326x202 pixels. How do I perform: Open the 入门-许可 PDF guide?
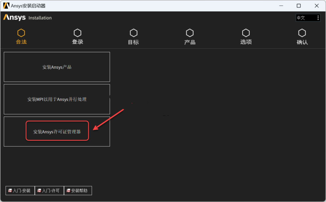coord(49,191)
